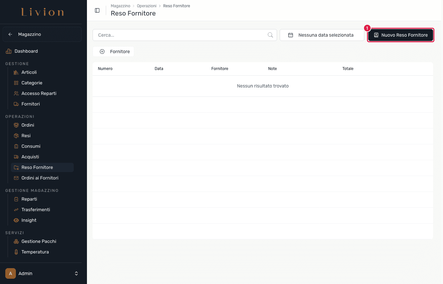Click the Ordini box icon

point(16,125)
